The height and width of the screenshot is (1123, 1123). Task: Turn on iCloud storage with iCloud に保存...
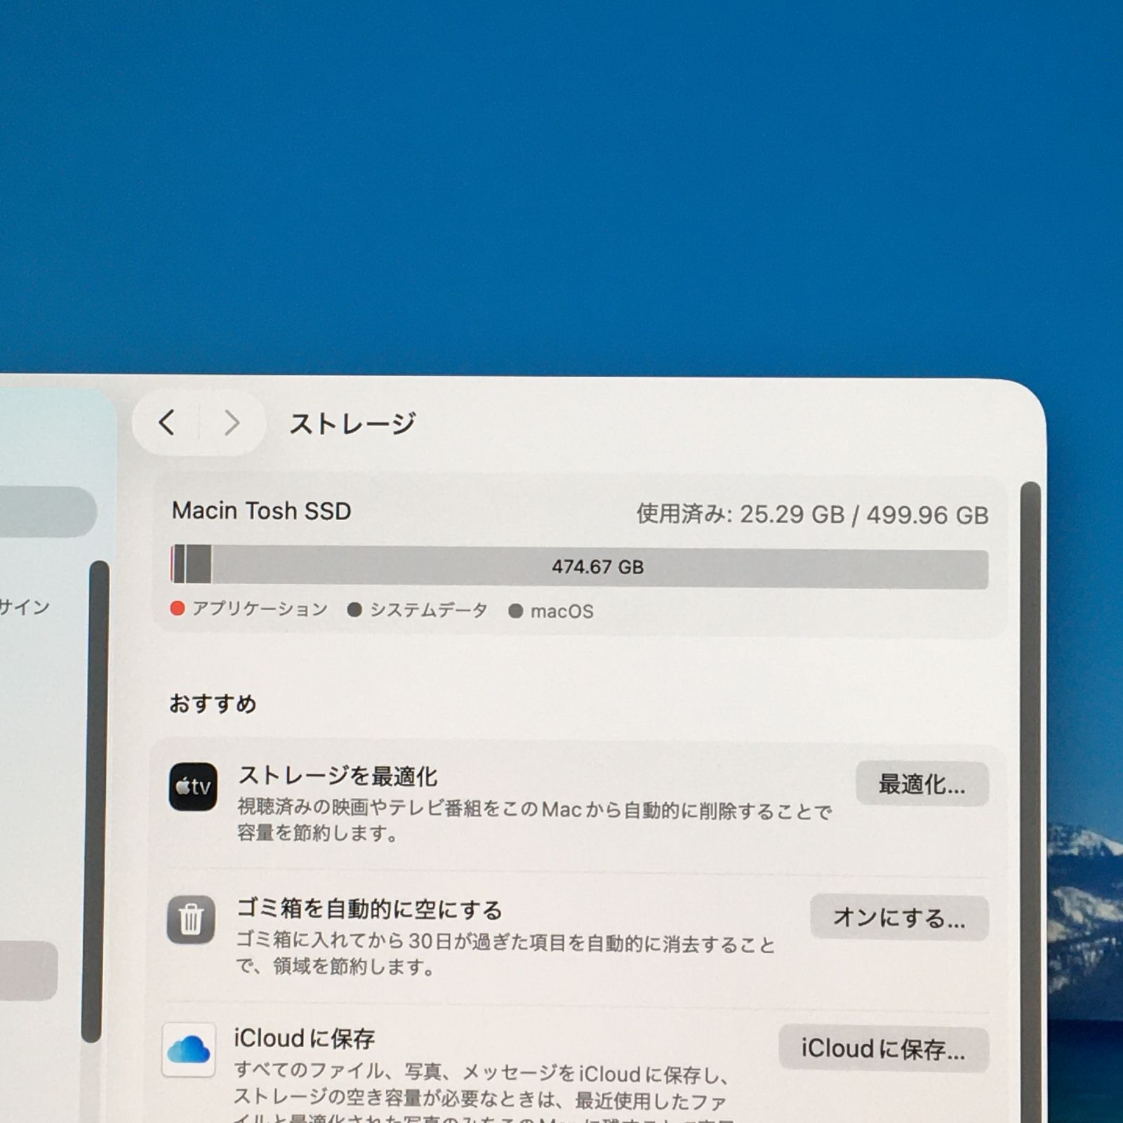[884, 1049]
